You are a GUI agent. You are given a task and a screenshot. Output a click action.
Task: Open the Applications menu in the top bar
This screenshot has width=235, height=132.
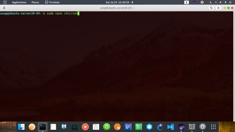(x=19, y=2)
